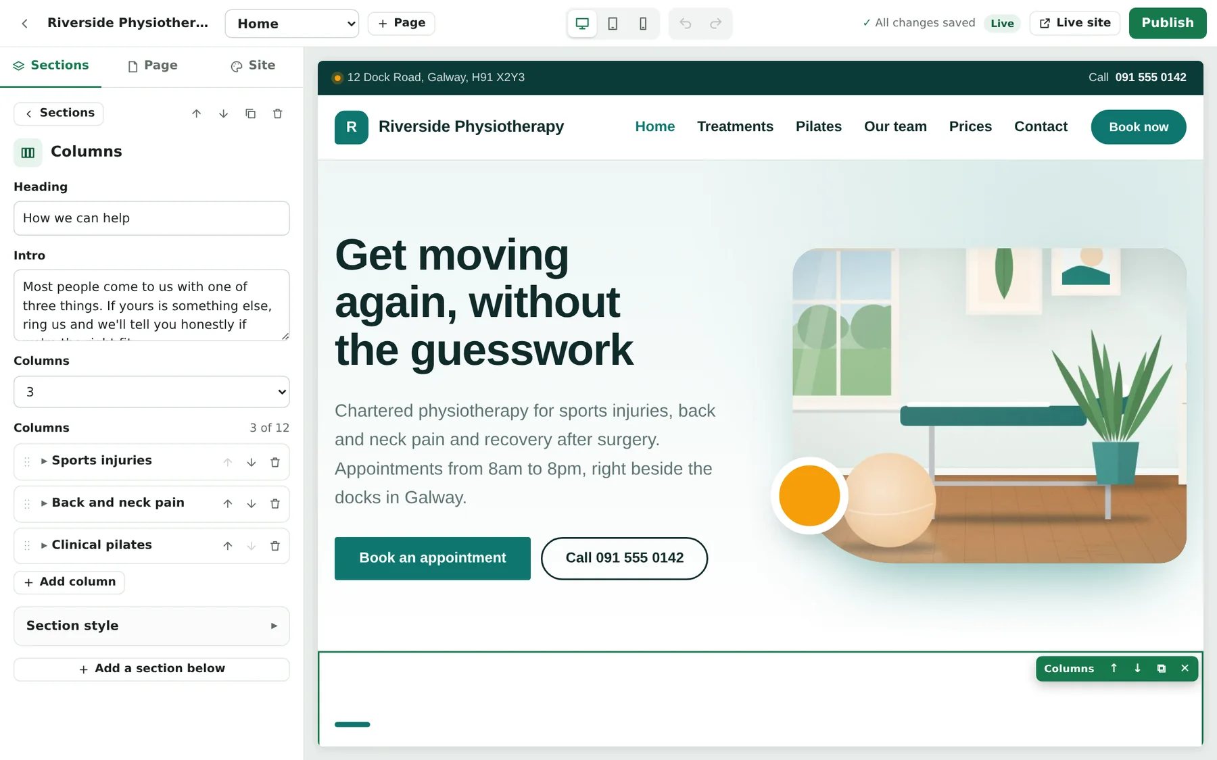Click the Book now button in preview

1139,127
